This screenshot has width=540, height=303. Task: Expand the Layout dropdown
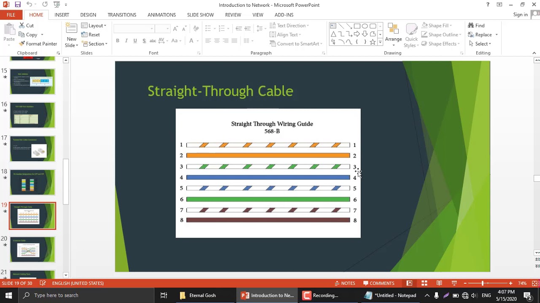94,26
